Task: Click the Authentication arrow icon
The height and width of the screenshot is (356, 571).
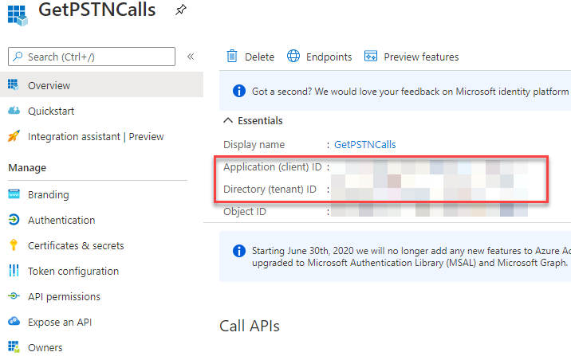Action: click(x=14, y=220)
